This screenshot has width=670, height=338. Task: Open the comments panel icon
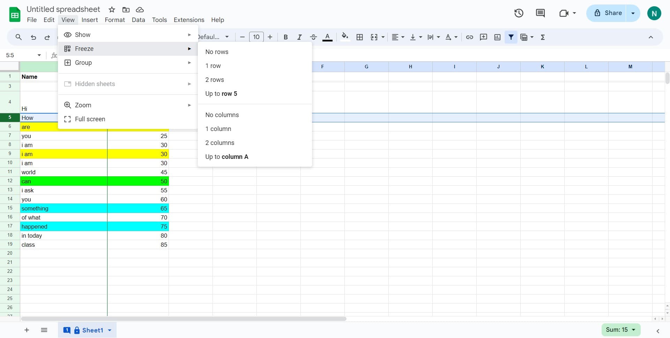pos(540,13)
